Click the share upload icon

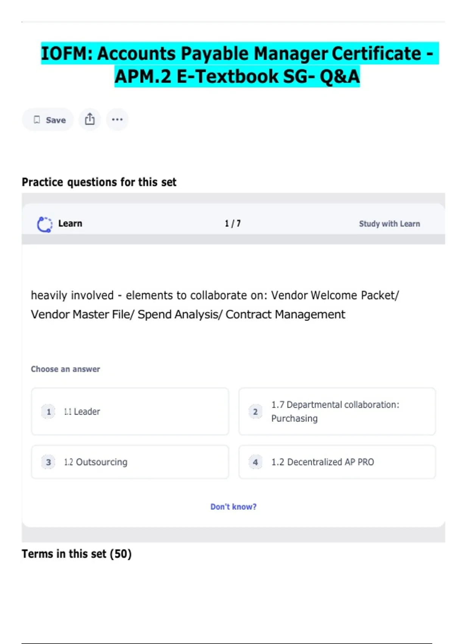click(x=90, y=119)
